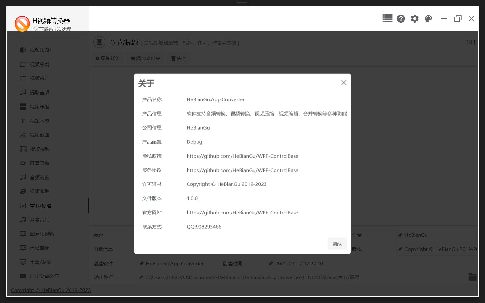Image resolution: width=485 pixels, height=303 pixels.
Task: Select 视频水印 in the sidebar
Action: (48, 121)
